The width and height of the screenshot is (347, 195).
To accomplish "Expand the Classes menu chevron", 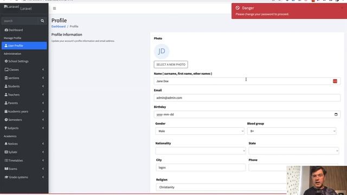I will pos(43,70).
